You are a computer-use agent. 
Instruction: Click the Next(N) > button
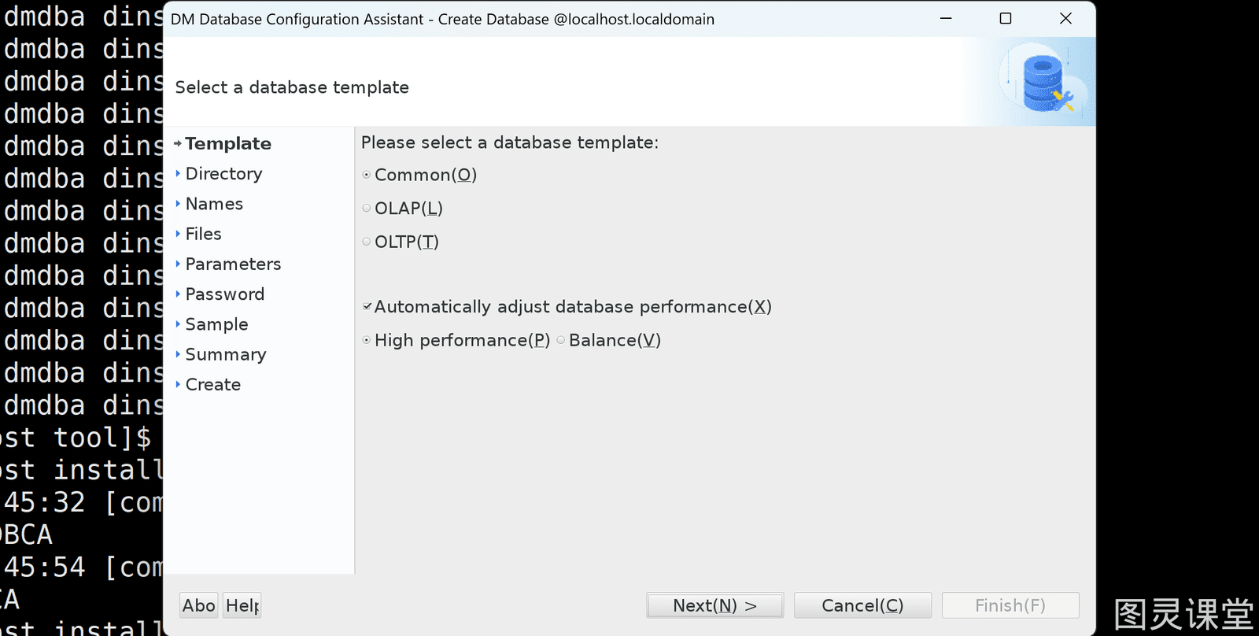(x=714, y=605)
